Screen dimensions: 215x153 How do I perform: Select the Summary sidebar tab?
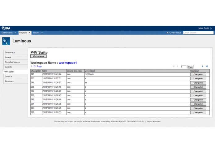pyautogui.click(x=16, y=52)
